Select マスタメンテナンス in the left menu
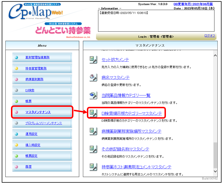 [38, 112]
